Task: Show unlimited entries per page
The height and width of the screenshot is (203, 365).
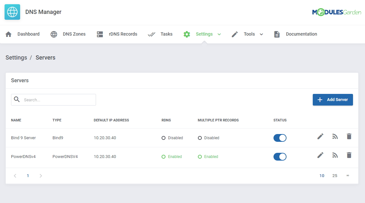Action: tap(347, 175)
